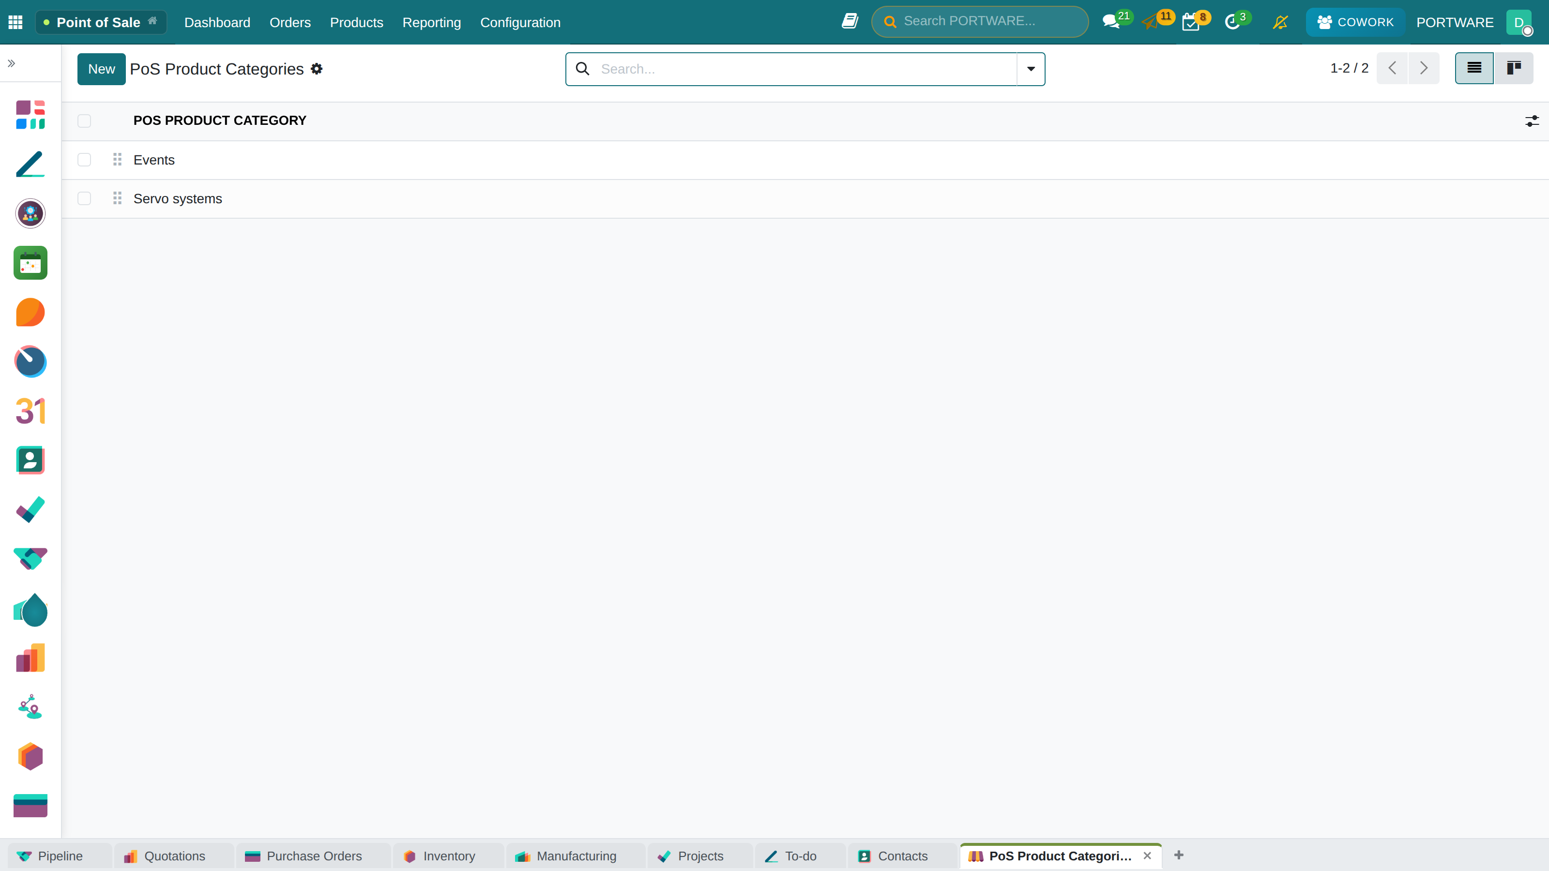Toggle the select-all header checkbox

[84, 121]
